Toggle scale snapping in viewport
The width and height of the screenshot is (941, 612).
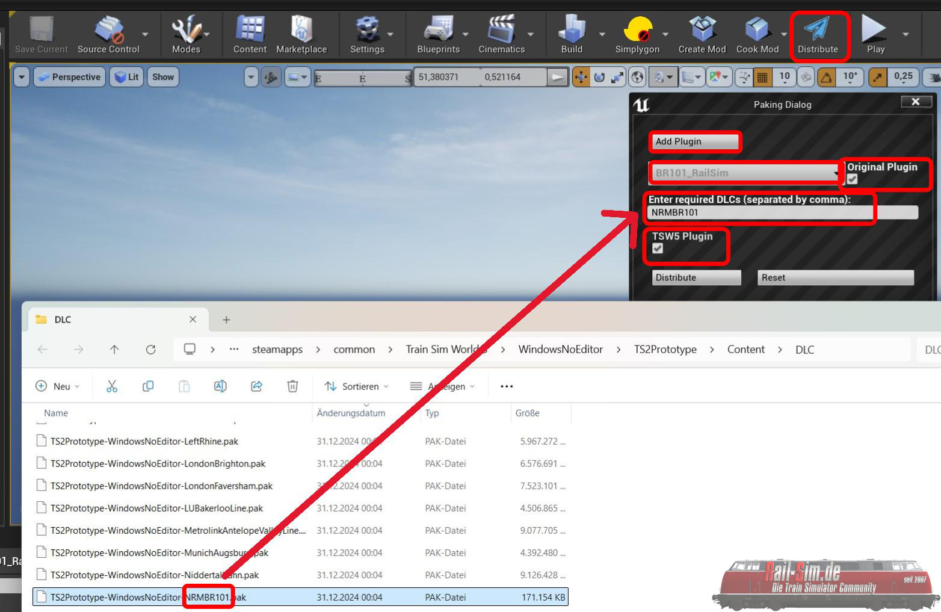[878, 77]
